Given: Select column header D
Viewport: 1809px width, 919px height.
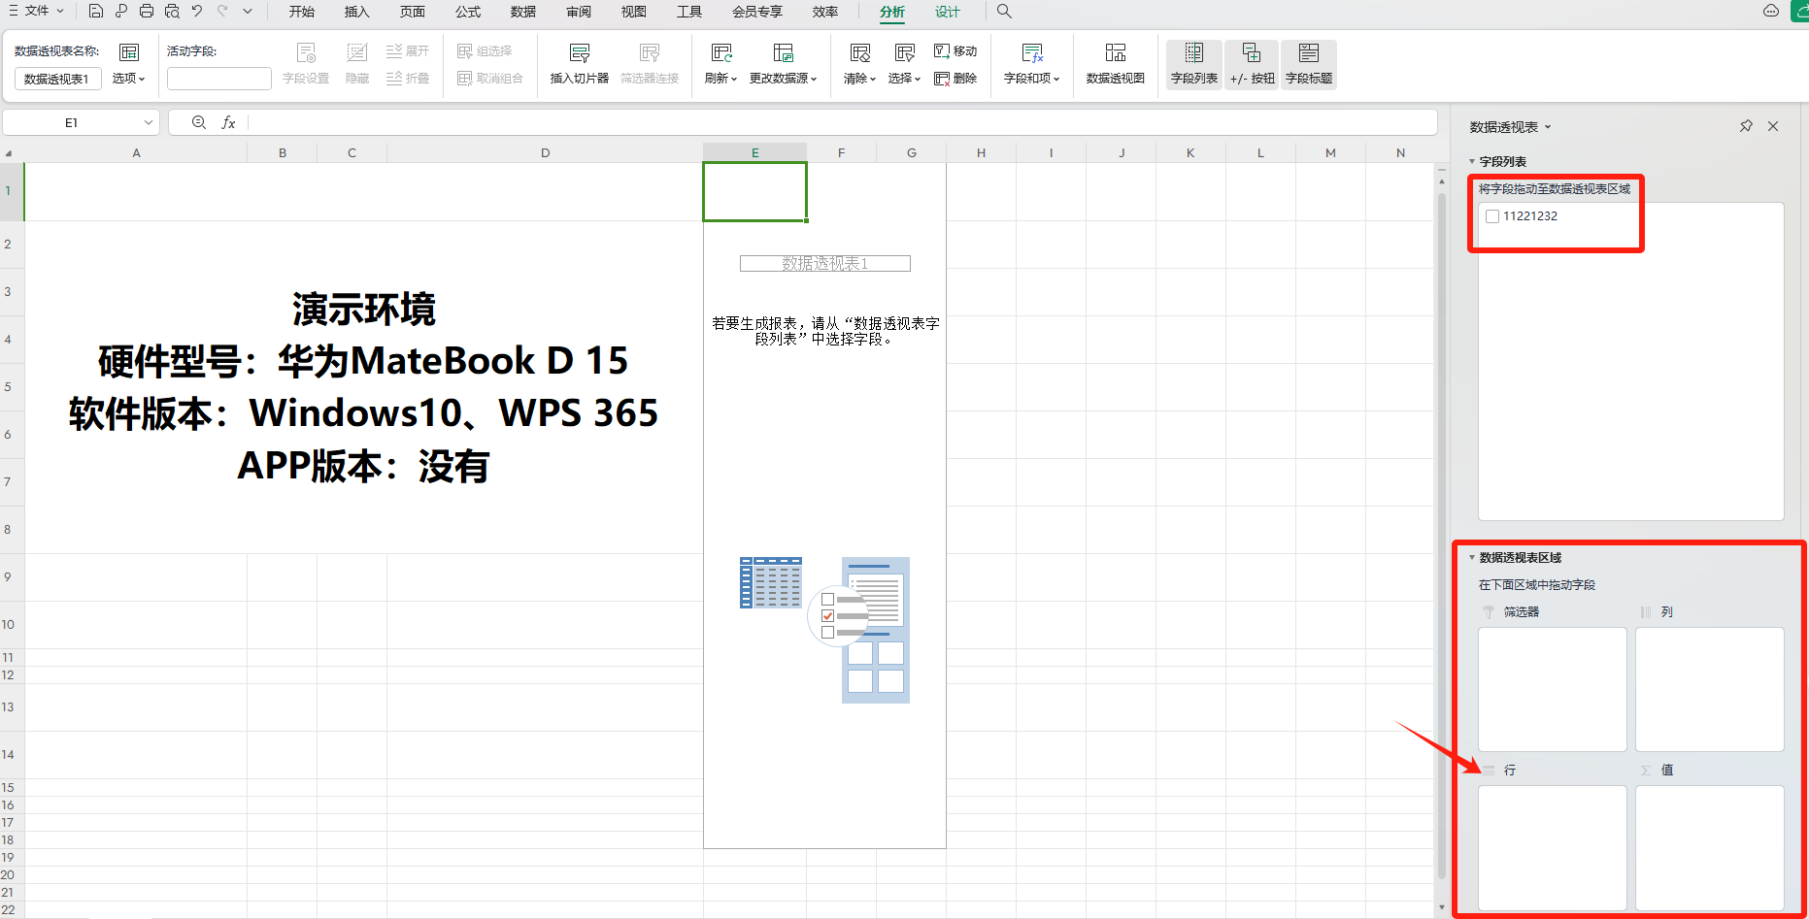Looking at the screenshot, I should (x=545, y=152).
